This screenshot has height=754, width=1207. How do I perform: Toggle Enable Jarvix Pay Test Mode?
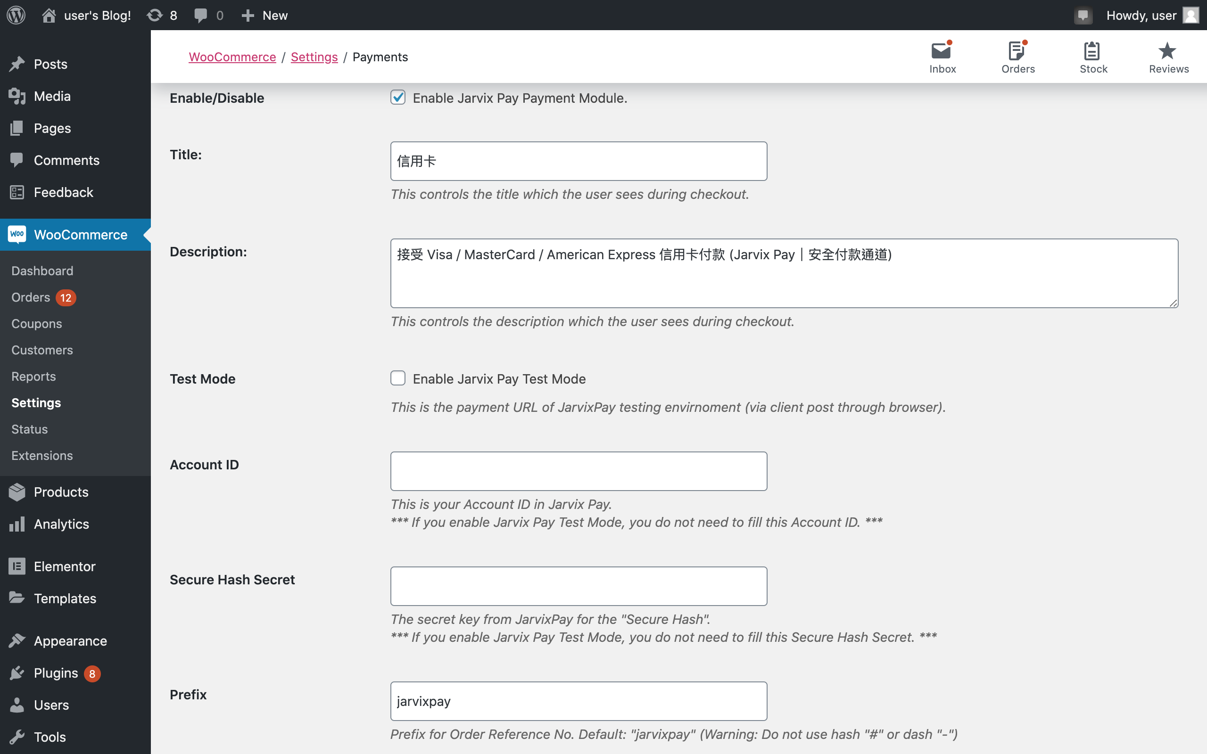398,378
